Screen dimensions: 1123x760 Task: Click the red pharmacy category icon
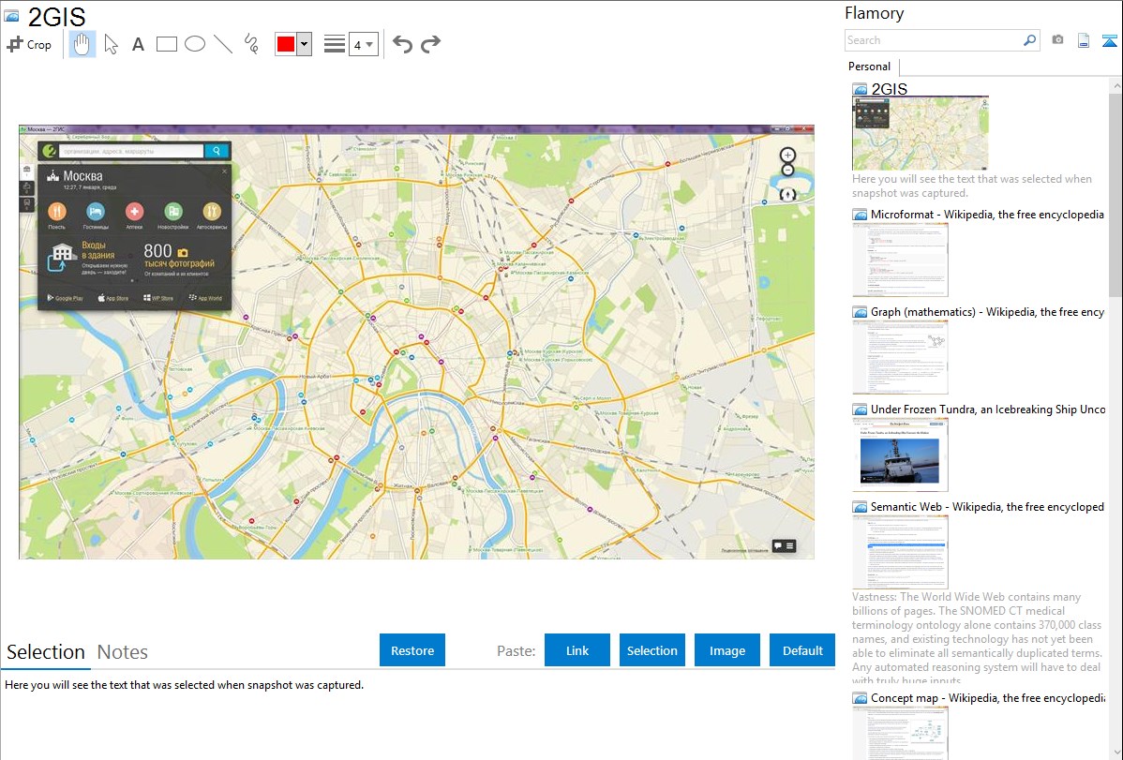(134, 211)
